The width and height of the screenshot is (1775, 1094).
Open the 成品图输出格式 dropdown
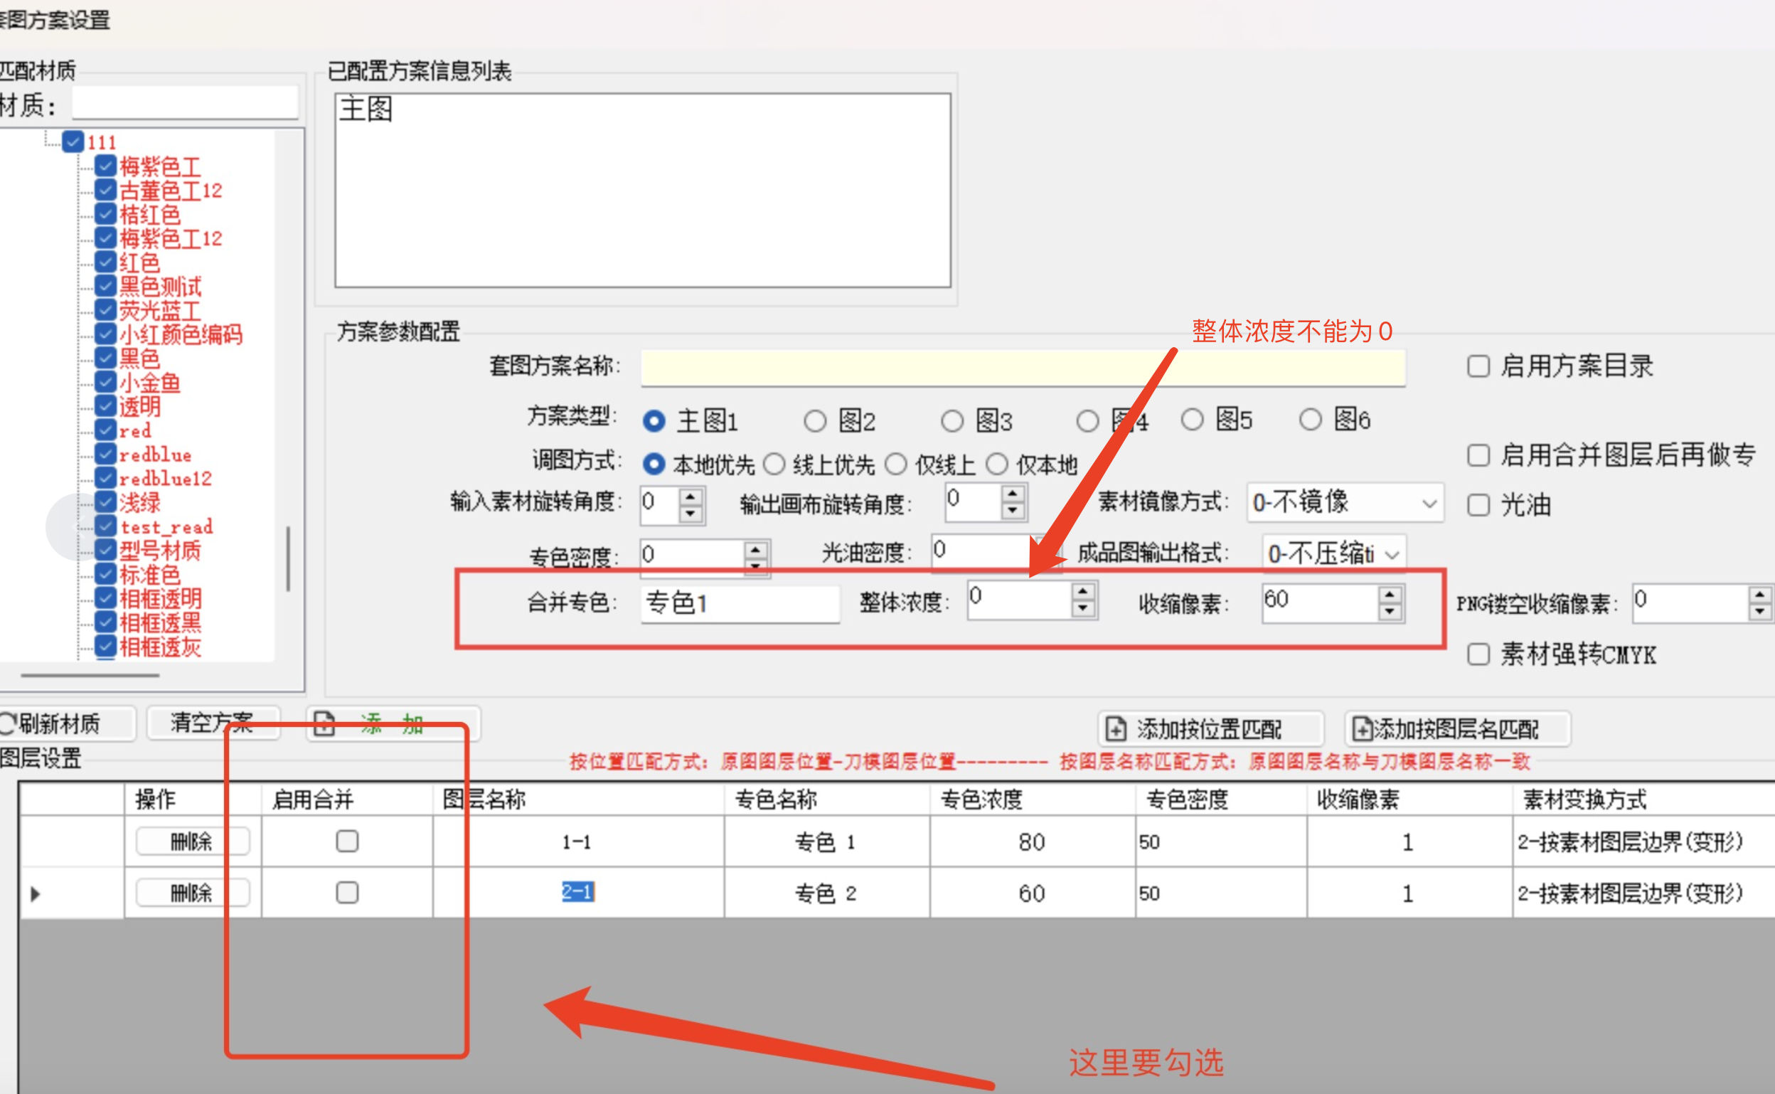pyautogui.click(x=1392, y=555)
